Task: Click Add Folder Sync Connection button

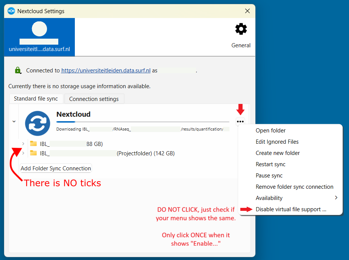Action: click(56, 168)
